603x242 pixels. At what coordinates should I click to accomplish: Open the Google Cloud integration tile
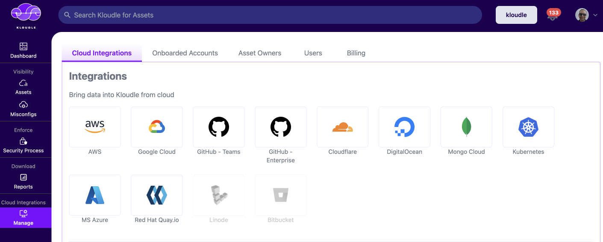[x=157, y=127]
